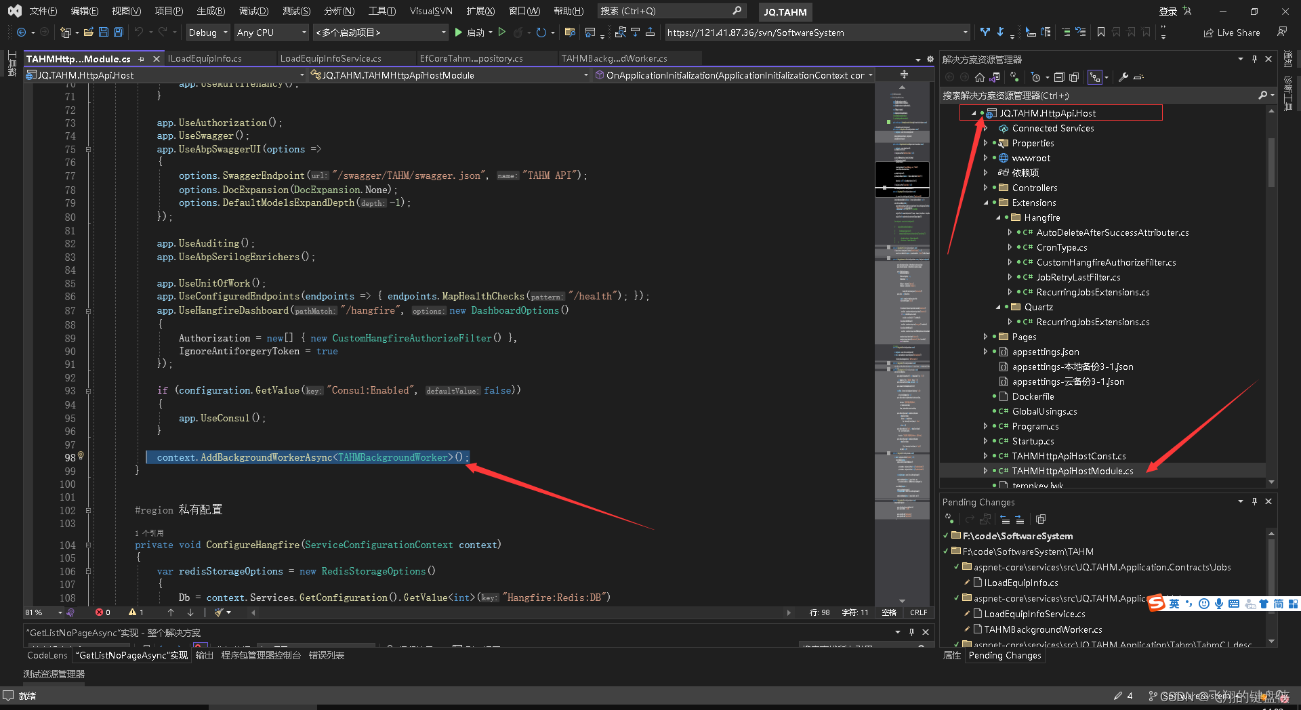Click Solution Explorer search input field
Screen dimensions: 1301x710
point(1099,96)
